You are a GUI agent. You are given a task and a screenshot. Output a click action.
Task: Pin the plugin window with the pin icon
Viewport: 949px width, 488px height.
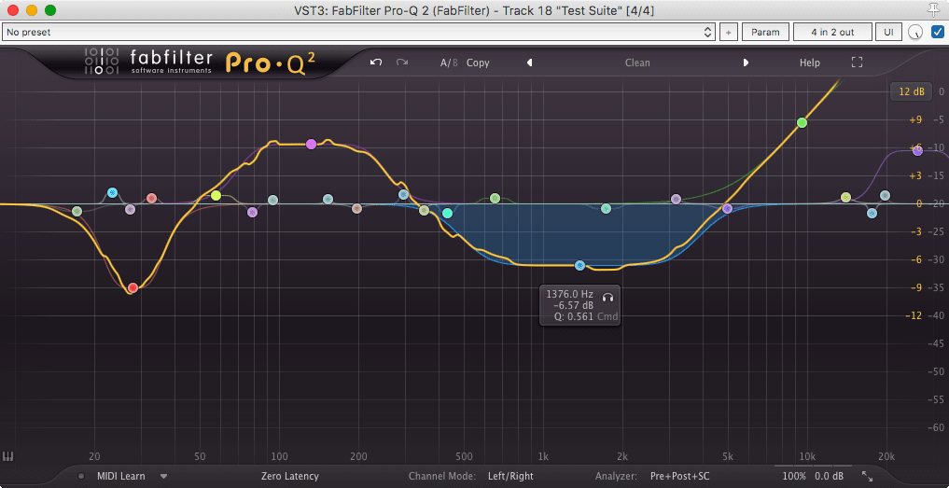coord(936,9)
